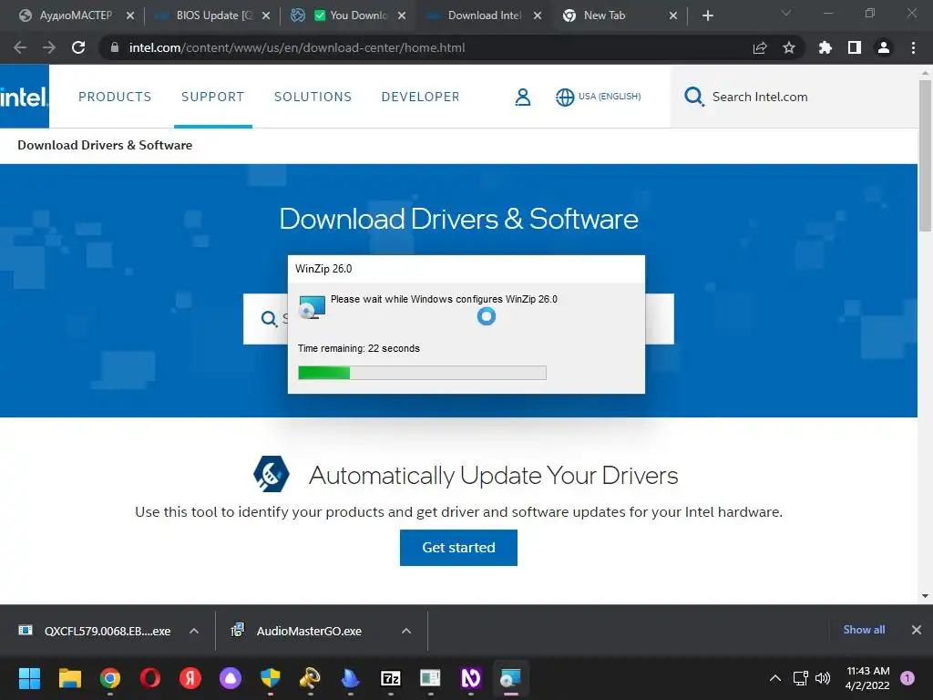
Task: Go forward with browser forward arrow
Action: [x=49, y=47]
